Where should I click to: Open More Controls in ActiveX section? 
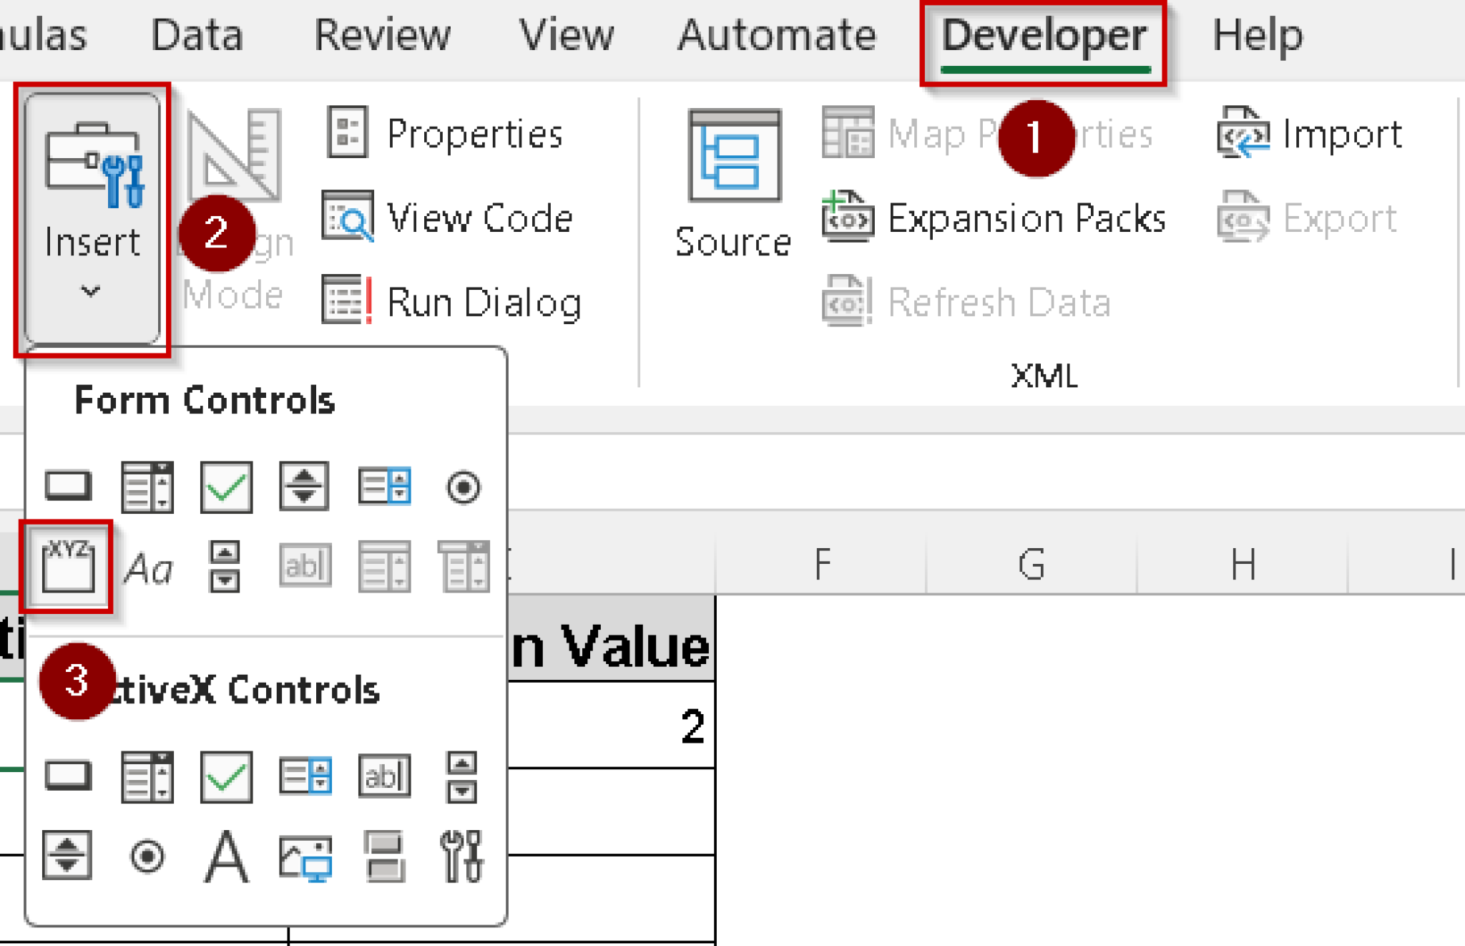click(x=462, y=856)
